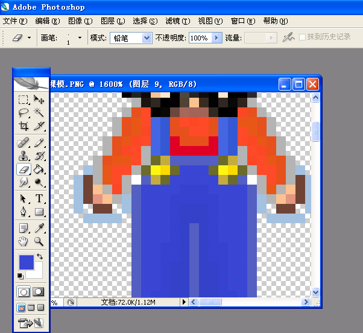Click the blue foreground color swatch
Viewport: 363px width, 333px height.
pos(27,262)
